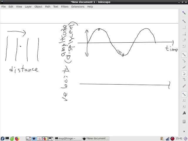Viewport: 188px width, 141px height.
Task: Toggle snap smooth nodes
Action: click(184, 80)
